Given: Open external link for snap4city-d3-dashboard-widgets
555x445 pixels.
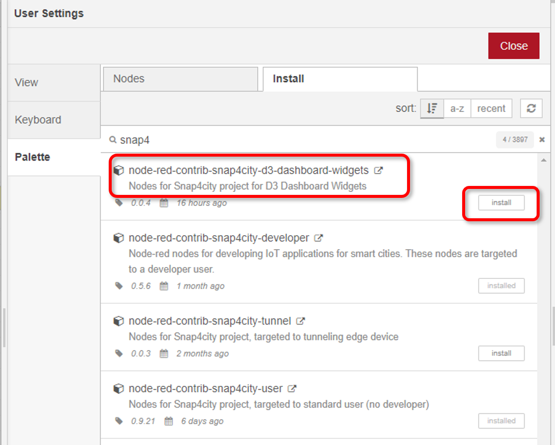Looking at the screenshot, I should (378, 171).
